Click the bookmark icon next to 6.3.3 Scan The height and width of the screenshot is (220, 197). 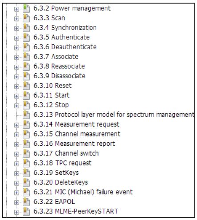(26, 18)
